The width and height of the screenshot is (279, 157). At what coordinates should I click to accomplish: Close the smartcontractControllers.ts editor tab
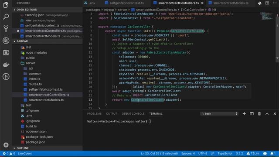pyautogui.click(x=202, y=3)
